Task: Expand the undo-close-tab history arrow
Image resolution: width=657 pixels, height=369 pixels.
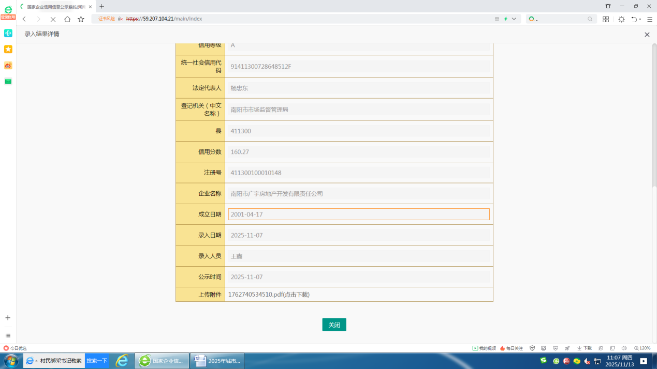Action: pyautogui.click(x=640, y=19)
